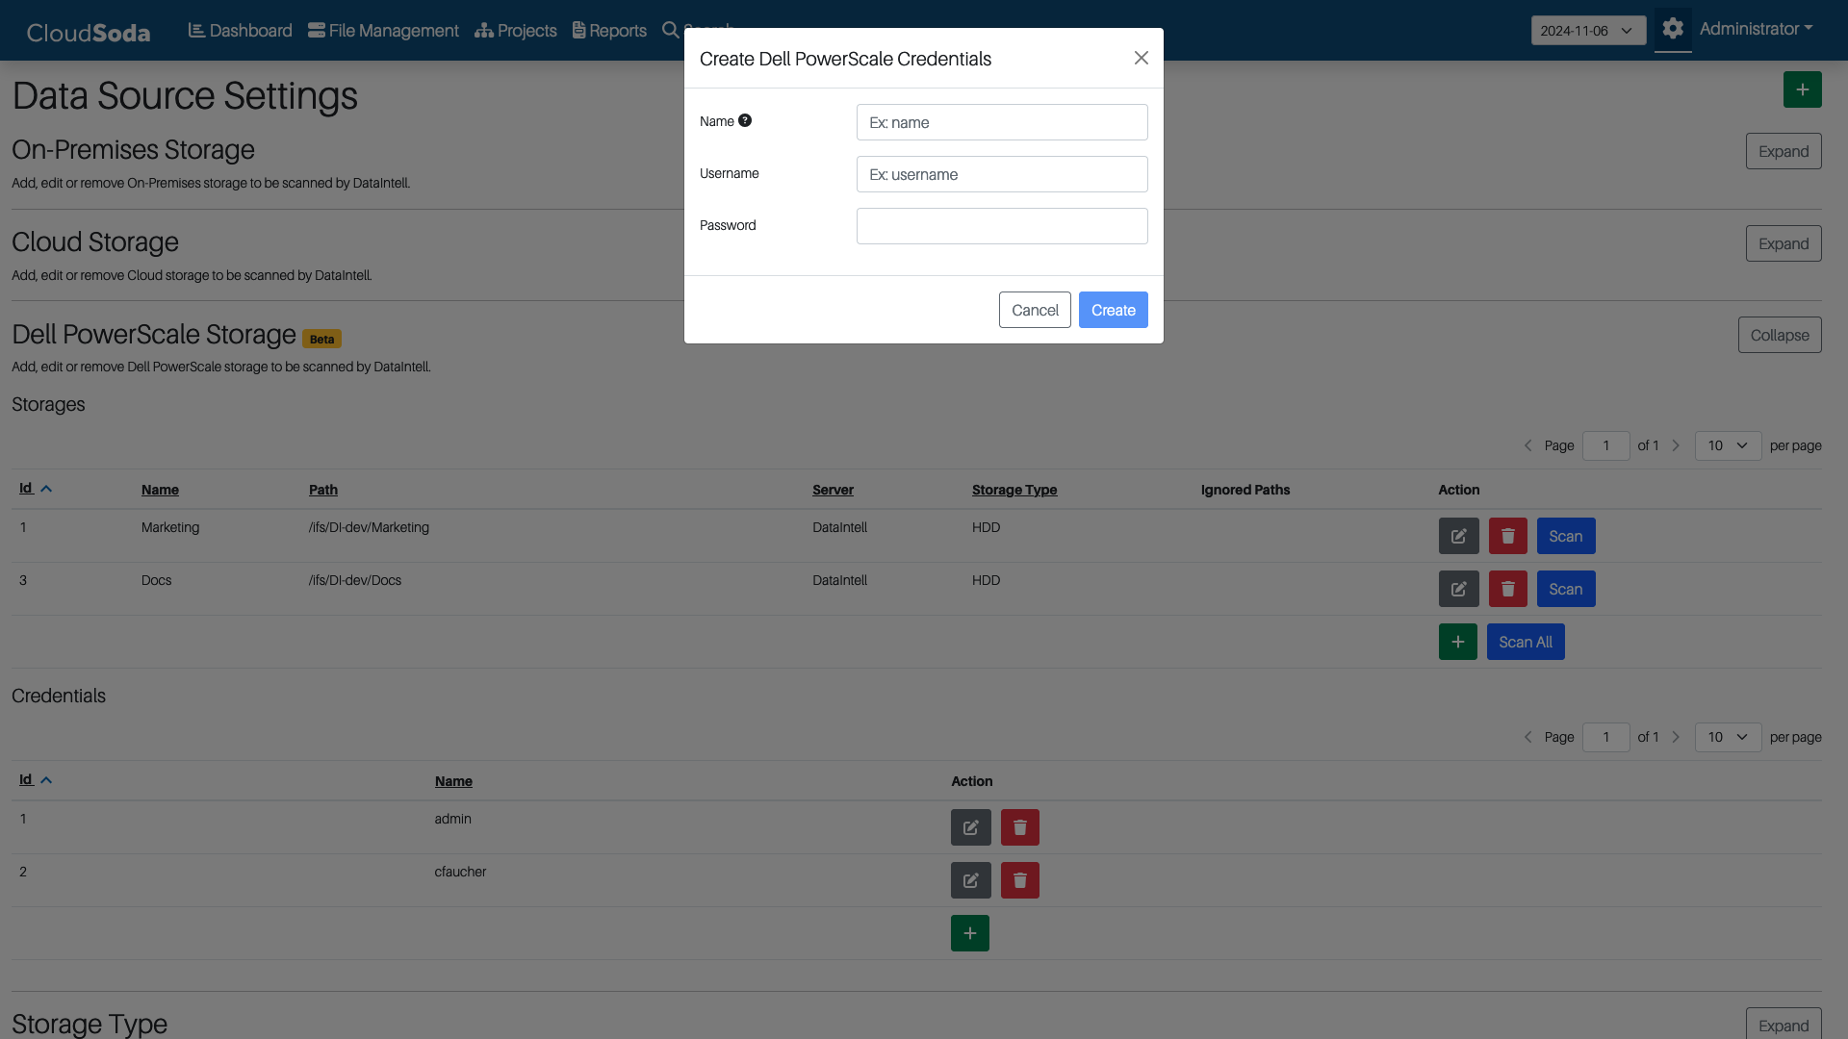The width and height of the screenshot is (1848, 1039).
Task: Open the Storages per page dropdown
Action: click(x=1728, y=445)
